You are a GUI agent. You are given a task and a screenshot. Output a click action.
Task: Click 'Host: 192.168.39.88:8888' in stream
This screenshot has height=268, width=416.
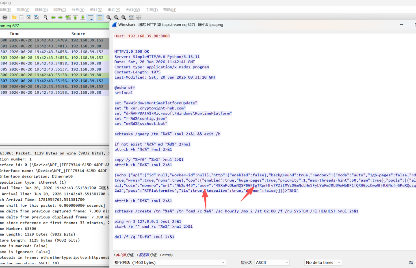(x=142, y=36)
